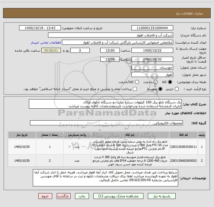
Task: Click the کد کالا column header
Action: (183, 135)
